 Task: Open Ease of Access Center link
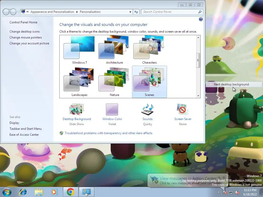coord(24,134)
